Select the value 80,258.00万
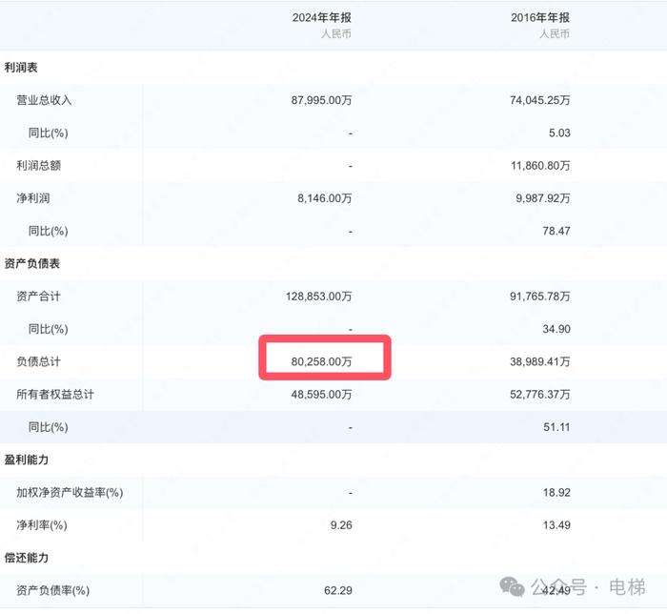 pos(322,361)
